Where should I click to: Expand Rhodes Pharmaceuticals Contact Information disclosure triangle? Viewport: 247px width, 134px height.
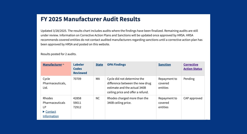(x=44, y=112)
